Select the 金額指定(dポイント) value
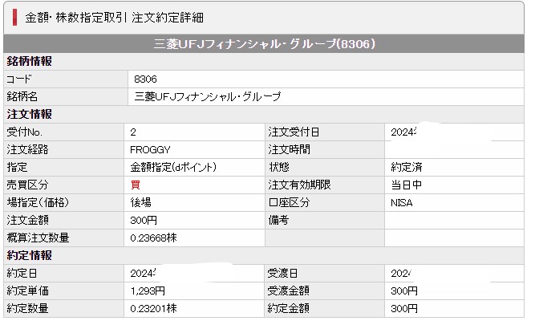The width and height of the screenshot is (535, 325). 173,167
